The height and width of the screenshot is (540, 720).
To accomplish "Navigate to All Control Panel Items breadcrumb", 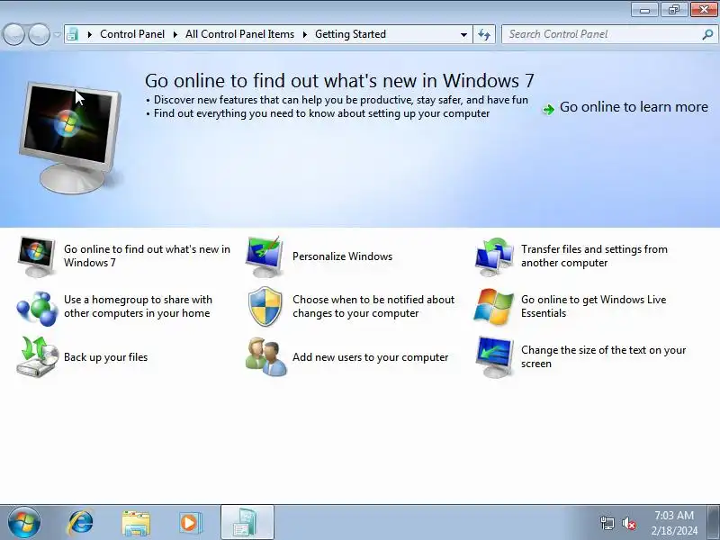I will click(239, 34).
